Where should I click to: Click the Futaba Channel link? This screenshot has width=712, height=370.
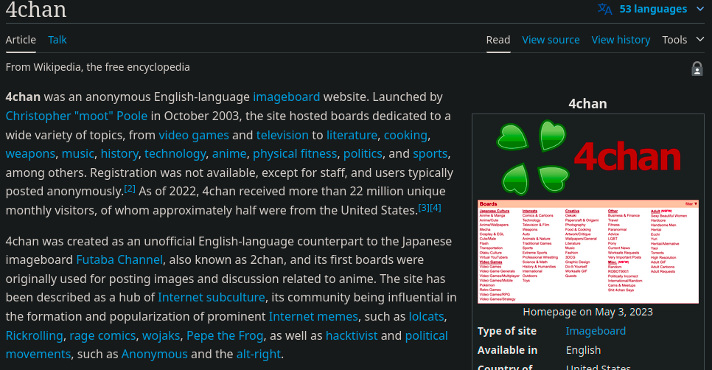tap(119, 259)
